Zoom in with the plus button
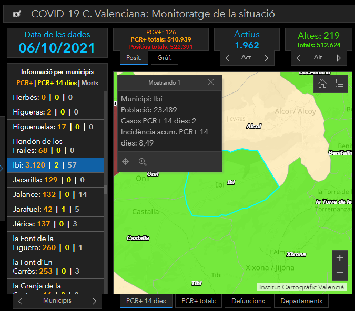The height and width of the screenshot is (311, 355). 340,258
